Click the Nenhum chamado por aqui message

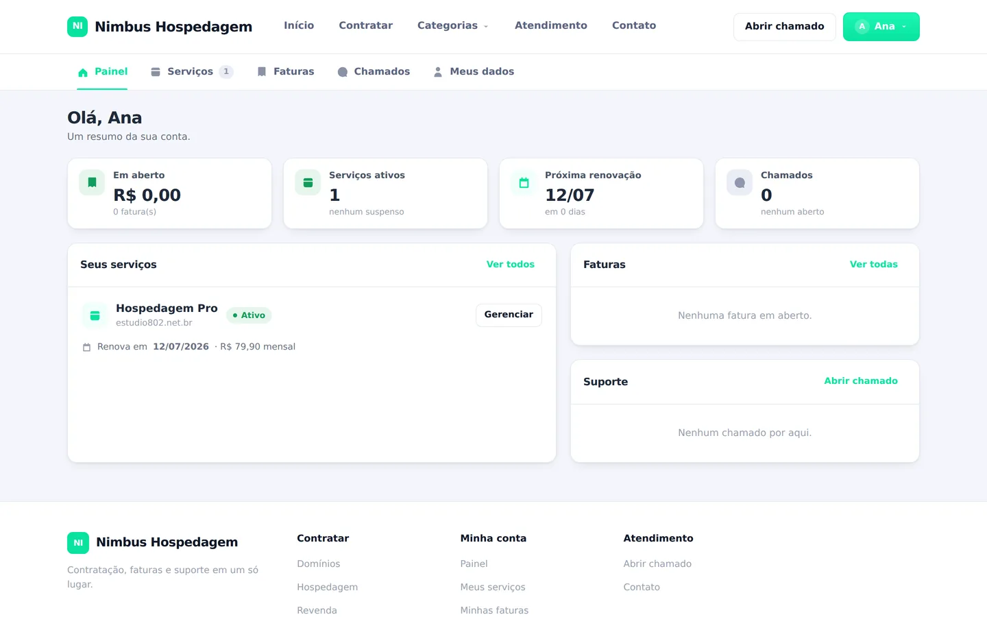pos(745,433)
